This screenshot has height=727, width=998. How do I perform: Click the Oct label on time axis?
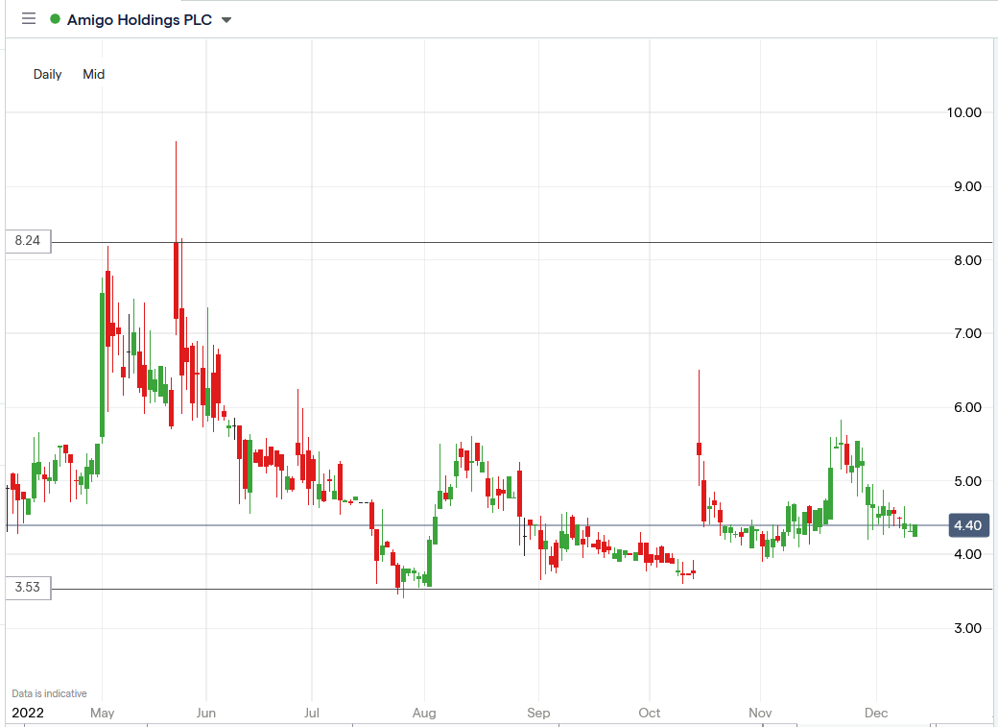[650, 713]
